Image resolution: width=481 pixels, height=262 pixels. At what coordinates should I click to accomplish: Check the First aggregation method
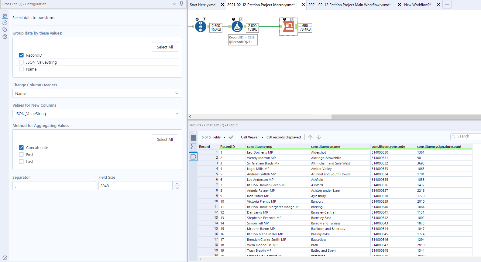pyautogui.click(x=21, y=154)
